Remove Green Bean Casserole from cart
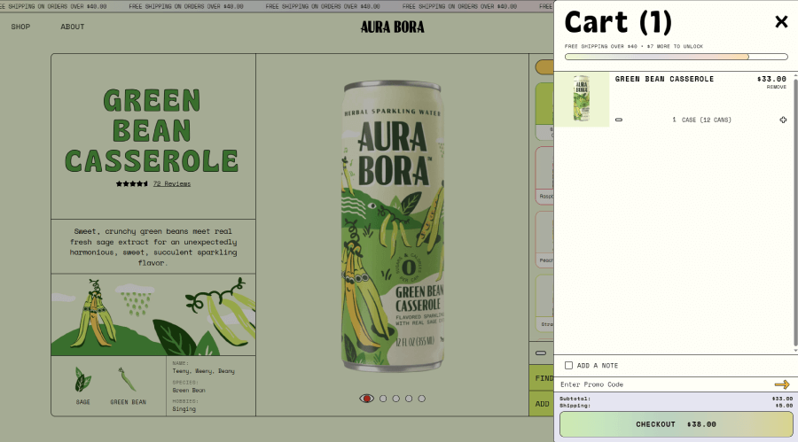The height and width of the screenshot is (442, 798). click(777, 87)
